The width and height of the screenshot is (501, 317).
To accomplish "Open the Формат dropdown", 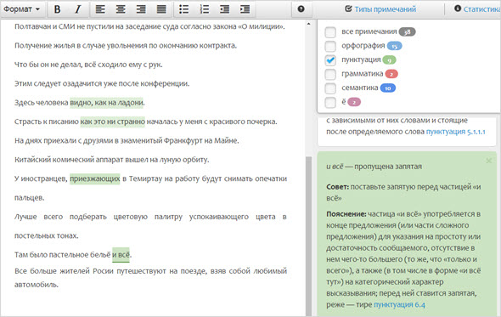I will pyautogui.click(x=22, y=9).
